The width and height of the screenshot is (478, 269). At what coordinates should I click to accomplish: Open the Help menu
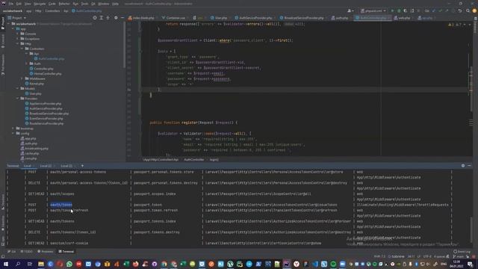pos(115,4)
